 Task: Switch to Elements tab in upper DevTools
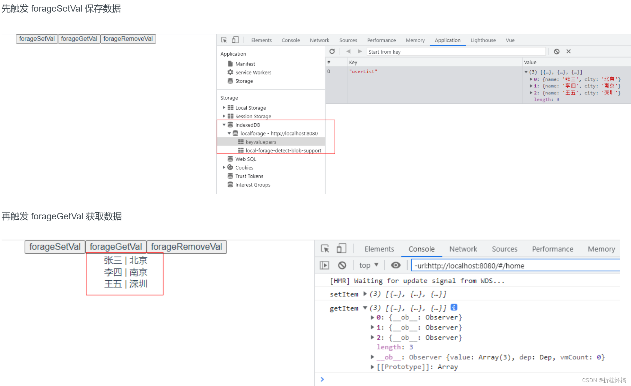[261, 40]
